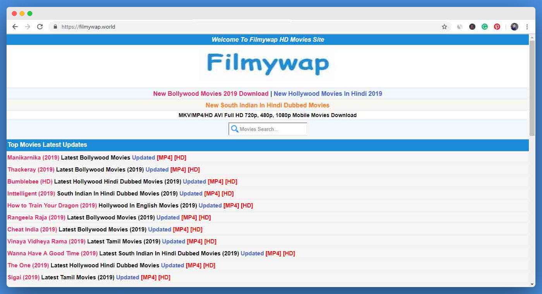Click the dark round extension icon
Viewport: 542px width, 294px height.
pos(472,27)
